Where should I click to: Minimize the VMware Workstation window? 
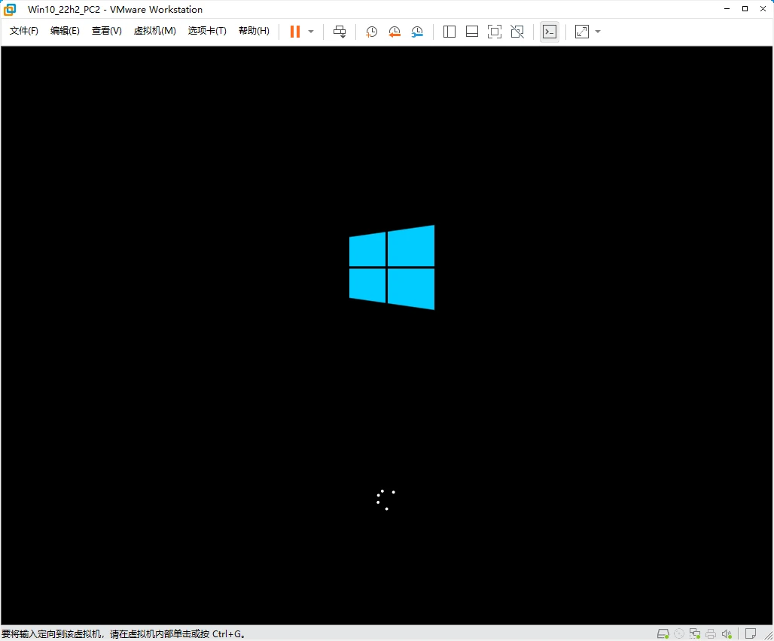(727, 9)
